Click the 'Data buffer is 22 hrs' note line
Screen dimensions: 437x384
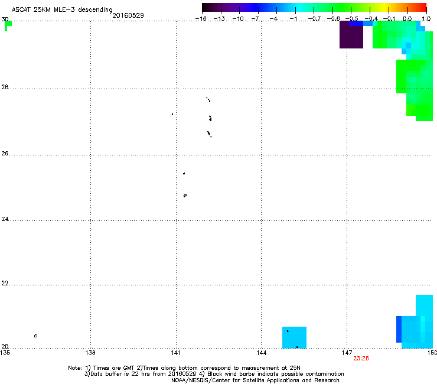[x=214, y=374]
